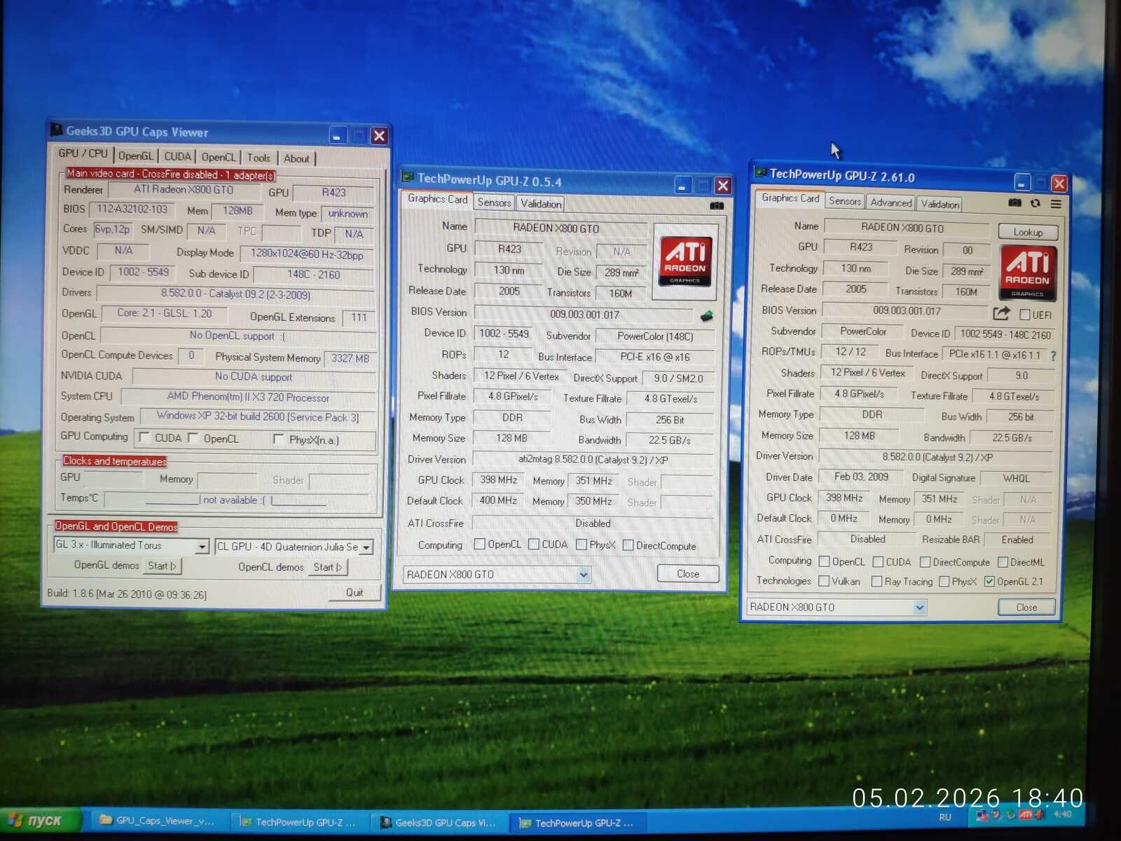The width and height of the screenshot is (1121, 841).
Task: Click the Geeks3D GPU Caps Viewer title bar icon
Action: [x=57, y=130]
